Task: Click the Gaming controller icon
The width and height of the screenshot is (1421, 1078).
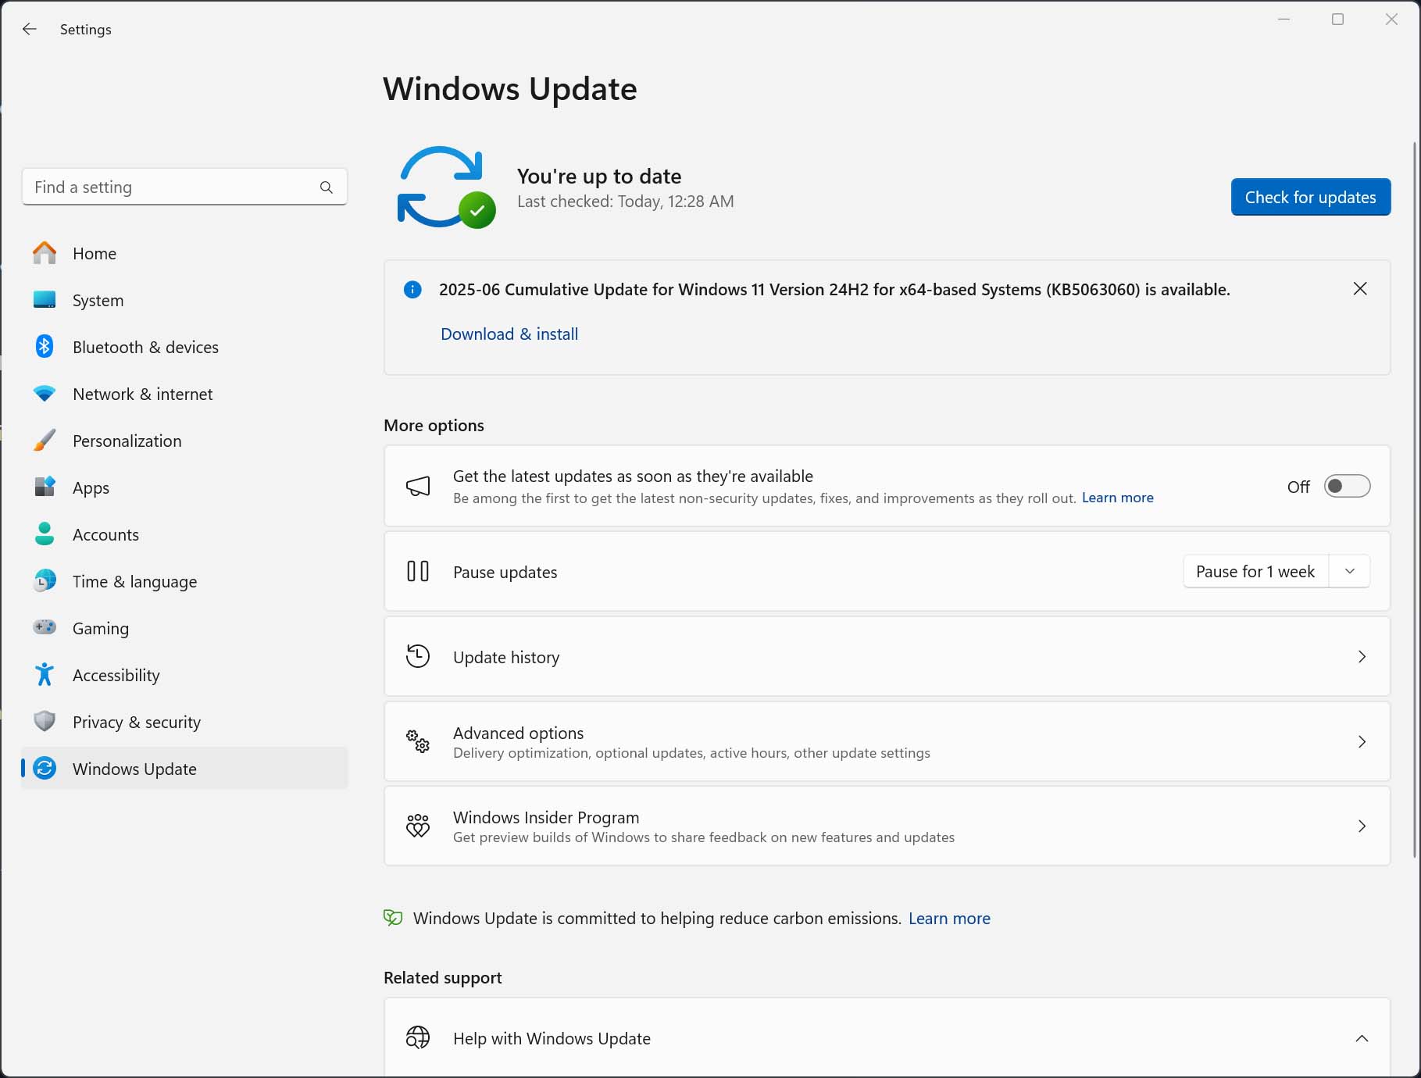Action: click(45, 627)
